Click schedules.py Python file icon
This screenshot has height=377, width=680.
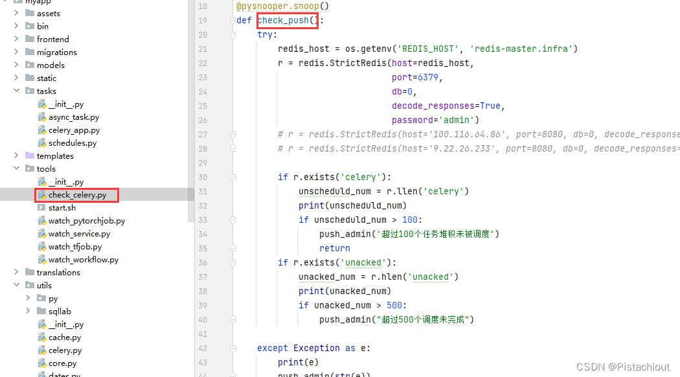42,143
